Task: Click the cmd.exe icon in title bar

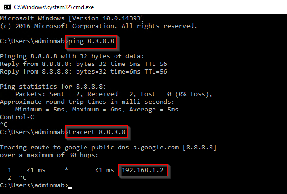Action: coord(7,7)
